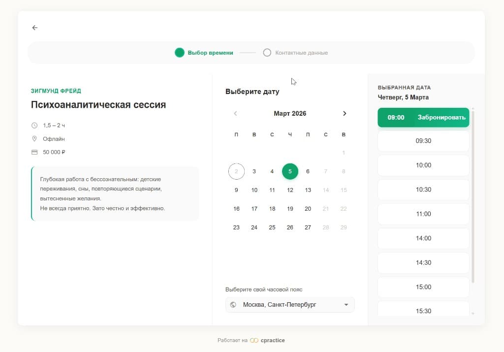This screenshot has width=504, height=352.
Task: Click the globe icon in the timezone selector
Action: (233, 304)
